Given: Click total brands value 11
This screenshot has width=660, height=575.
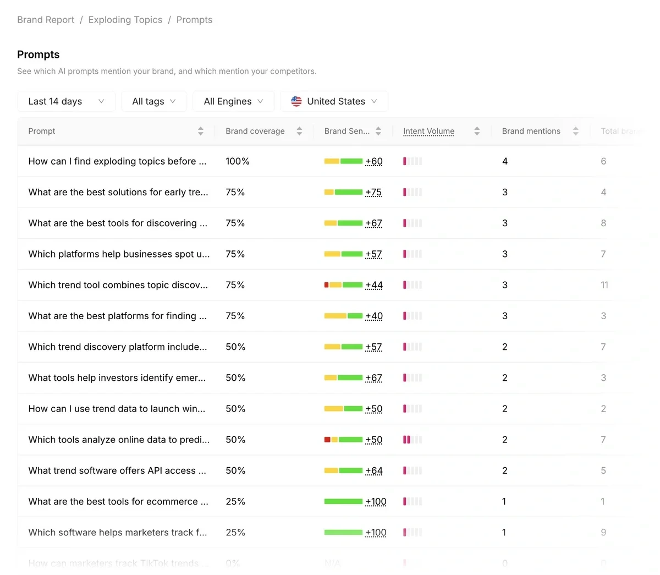Looking at the screenshot, I should click(604, 285).
